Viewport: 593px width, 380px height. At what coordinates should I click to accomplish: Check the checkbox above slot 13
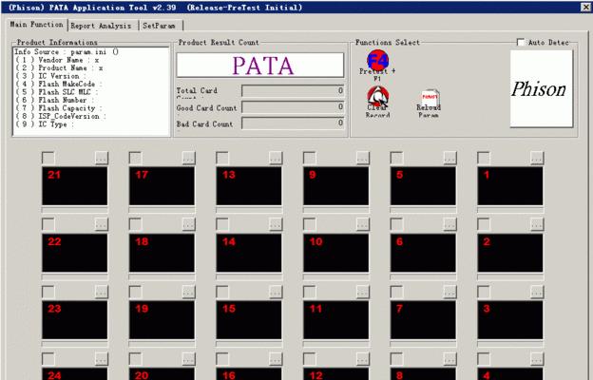(x=222, y=158)
